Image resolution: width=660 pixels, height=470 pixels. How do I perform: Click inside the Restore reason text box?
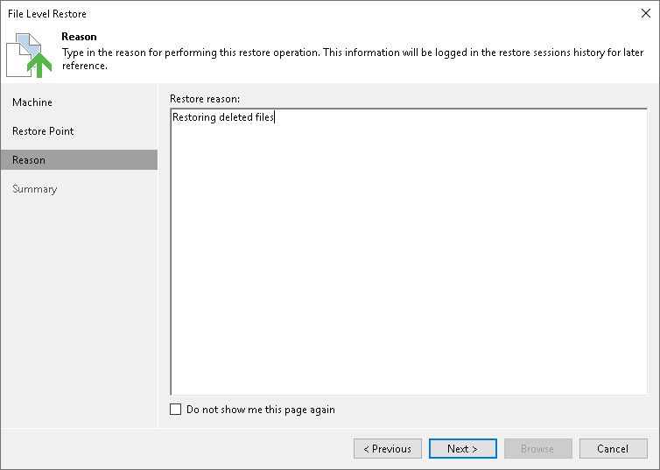(x=409, y=251)
